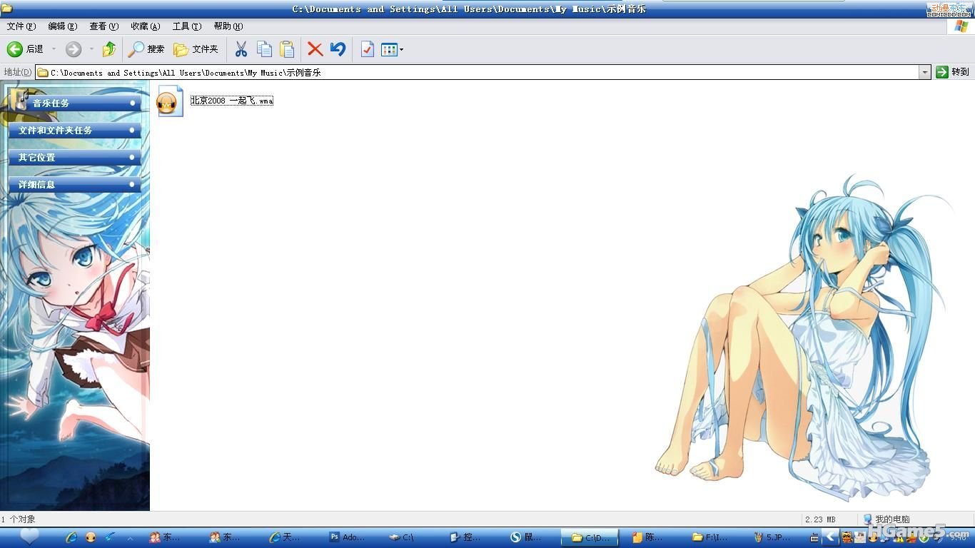Screen dimensions: 975x548
Task: Click the 1 个对象 status text
Action: [x=19, y=519]
